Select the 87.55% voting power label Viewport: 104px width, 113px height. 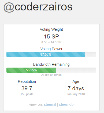[46, 54]
